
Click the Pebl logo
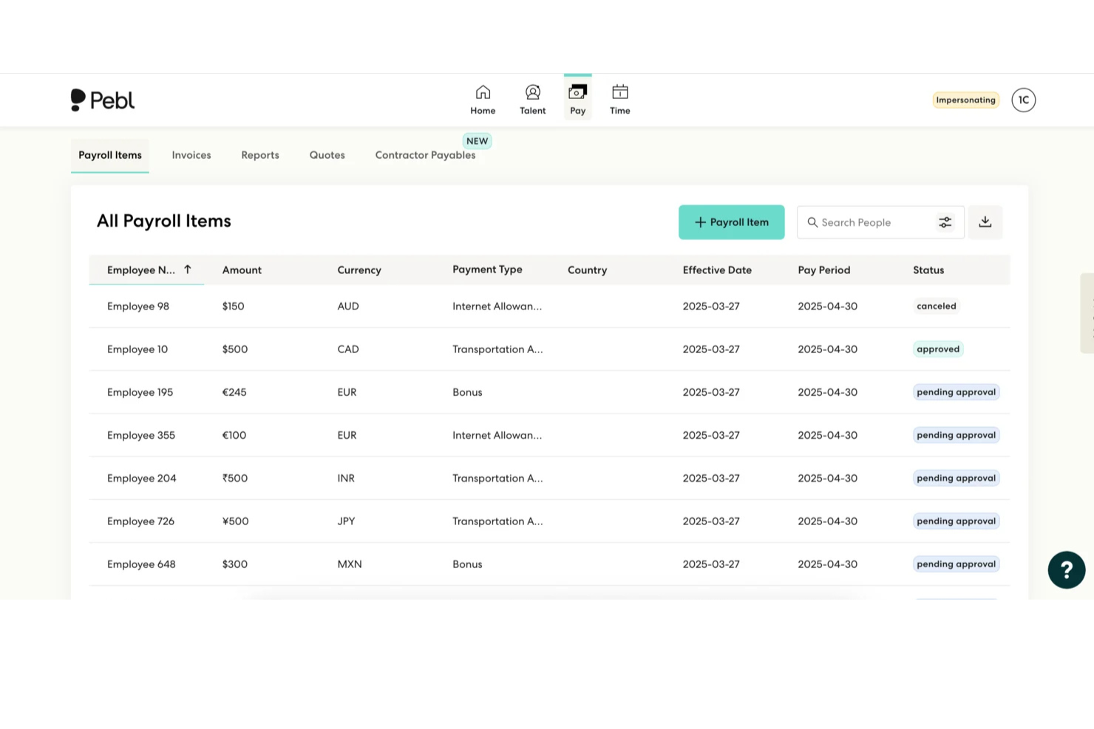pyautogui.click(x=103, y=100)
